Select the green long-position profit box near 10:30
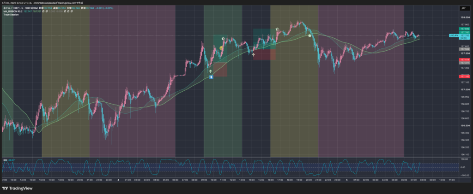Viewport: 473px width, 194px height. click(x=220, y=48)
